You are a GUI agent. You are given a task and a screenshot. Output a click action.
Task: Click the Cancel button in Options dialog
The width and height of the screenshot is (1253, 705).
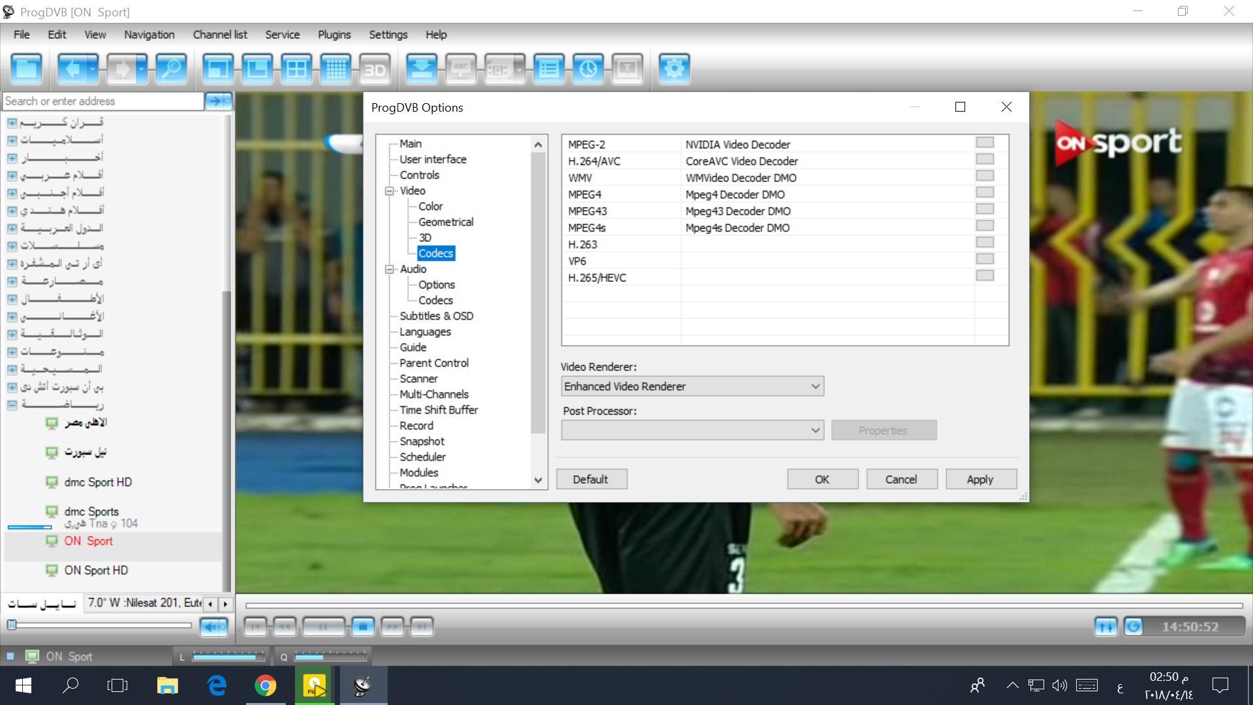click(901, 479)
